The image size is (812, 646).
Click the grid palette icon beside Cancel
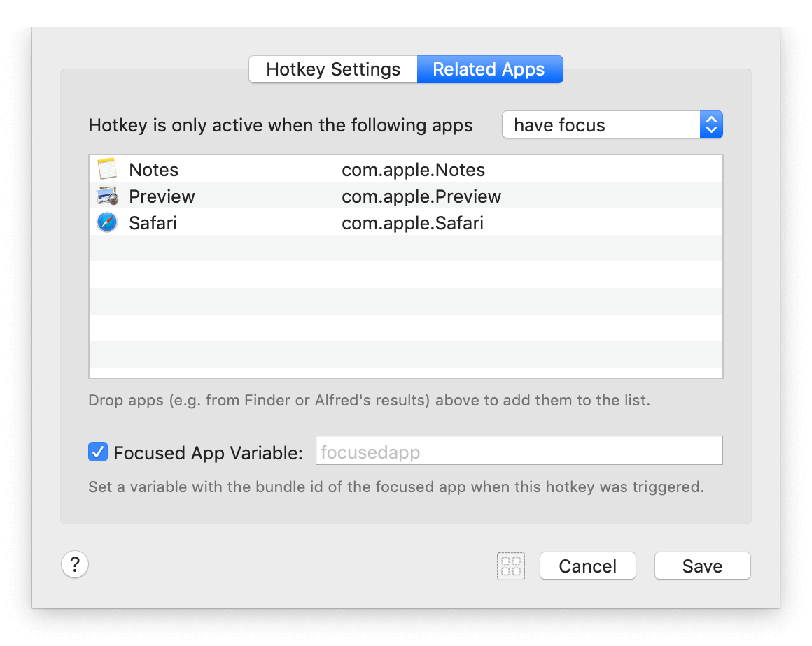point(510,566)
